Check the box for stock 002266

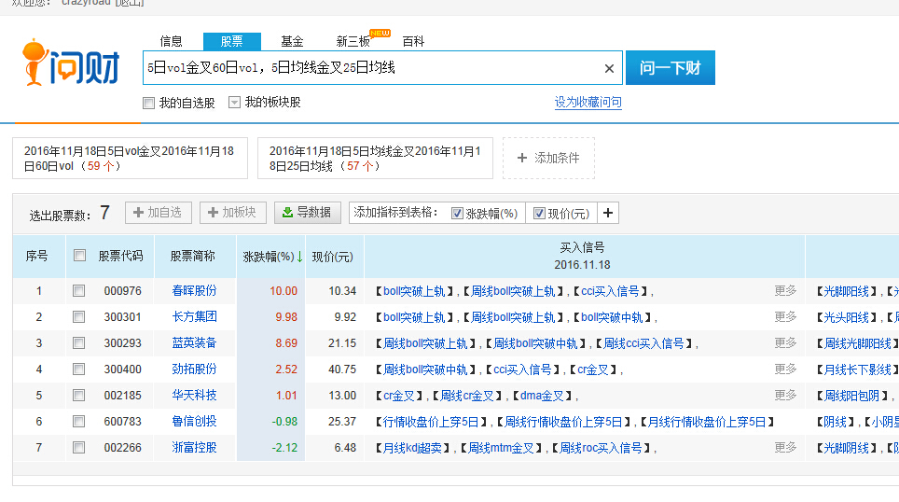78,448
